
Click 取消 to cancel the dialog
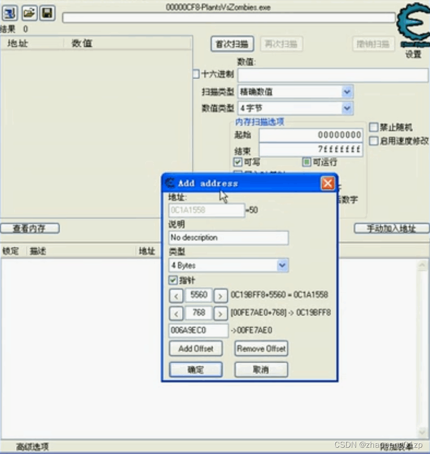point(261,370)
